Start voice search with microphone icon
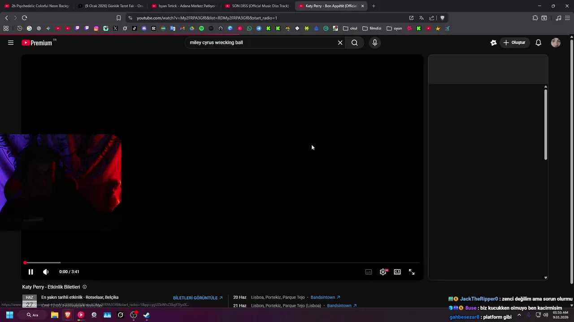This screenshot has width=574, height=322. pyautogui.click(x=375, y=42)
